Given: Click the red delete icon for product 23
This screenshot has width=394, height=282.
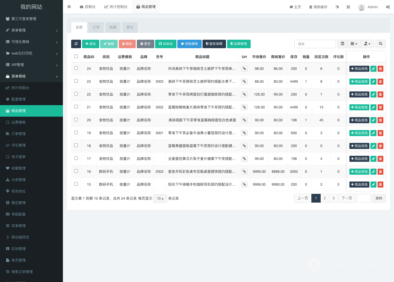Looking at the screenshot, I should [x=380, y=82].
